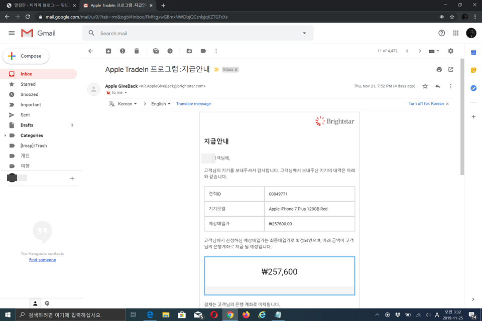Snooze this email with clock icon

point(170,51)
